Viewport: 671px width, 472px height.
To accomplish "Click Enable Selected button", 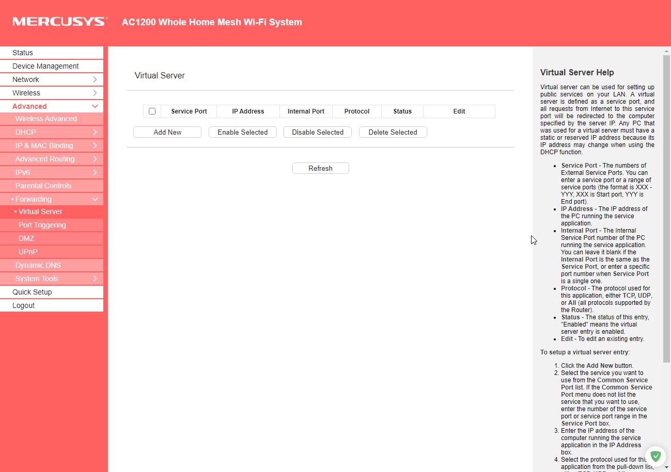I will [242, 132].
